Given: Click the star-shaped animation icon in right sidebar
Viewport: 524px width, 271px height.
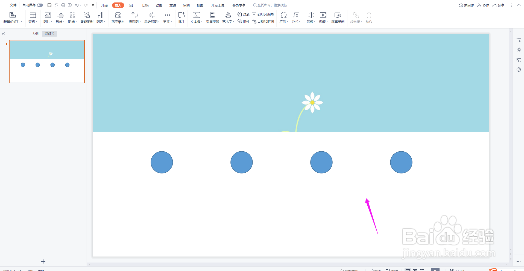Looking at the screenshot, I should click(519, 50).
